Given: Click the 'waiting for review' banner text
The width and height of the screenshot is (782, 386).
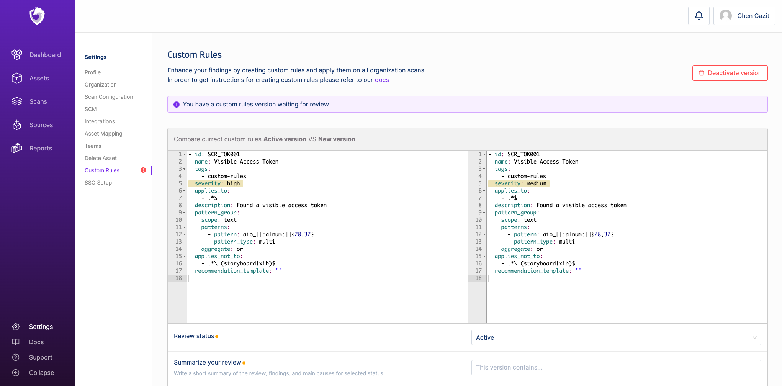Looking at the screenshot, I should pos(256,105).
